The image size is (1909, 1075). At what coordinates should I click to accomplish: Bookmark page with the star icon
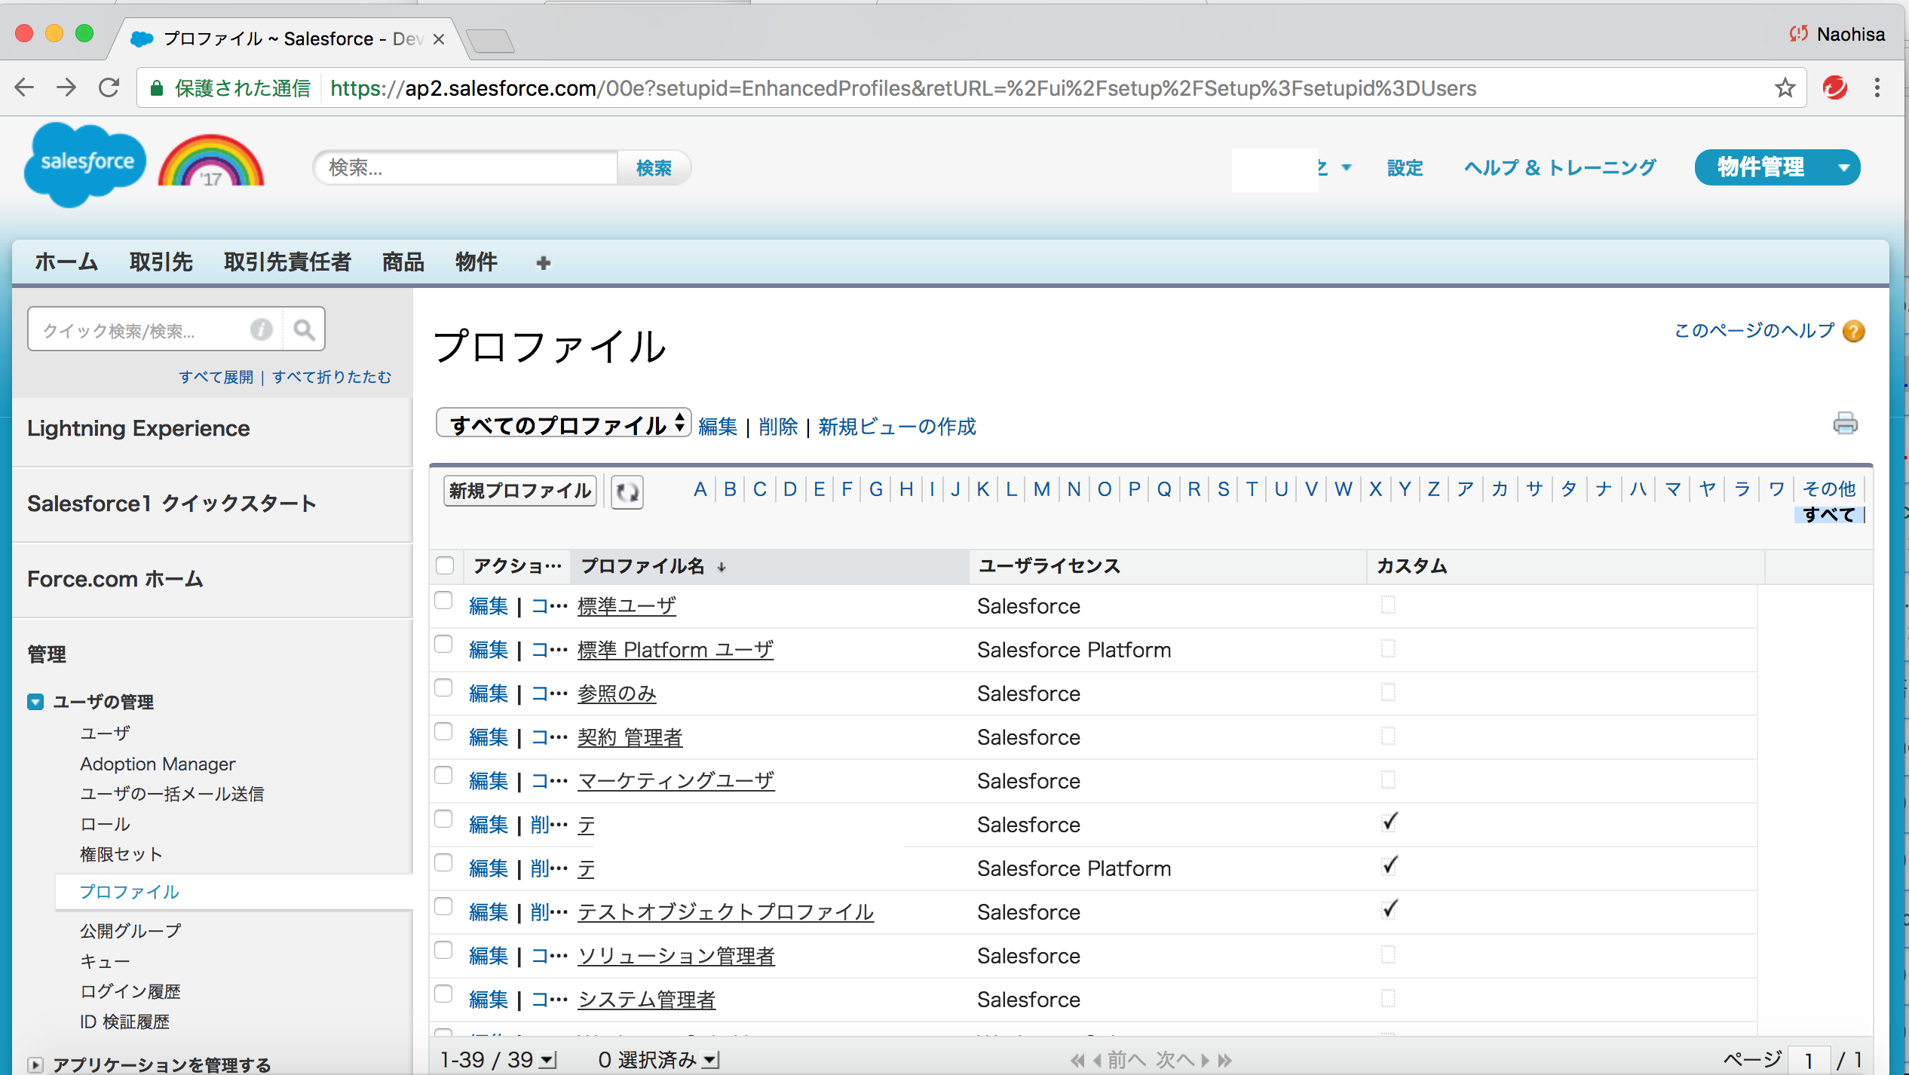1785,88
